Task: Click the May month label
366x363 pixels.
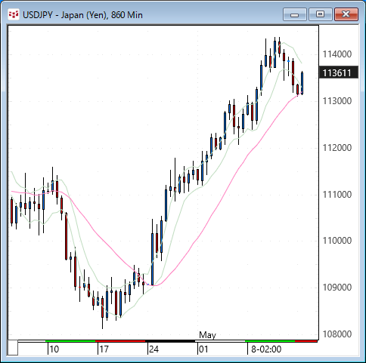Action: tap(207, 335)
